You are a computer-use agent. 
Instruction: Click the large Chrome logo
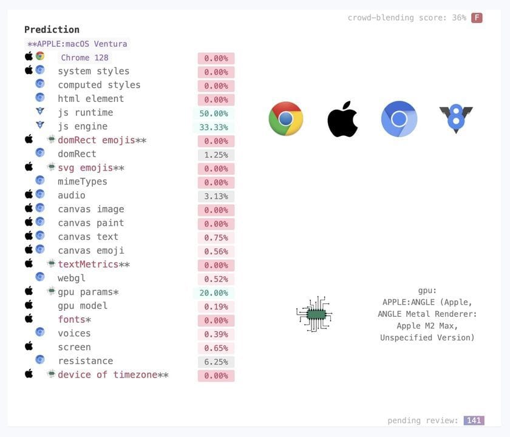(285, 118)
